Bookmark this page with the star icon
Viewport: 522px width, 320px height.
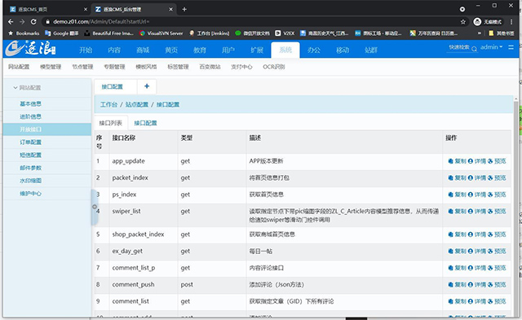coord(462,22)
